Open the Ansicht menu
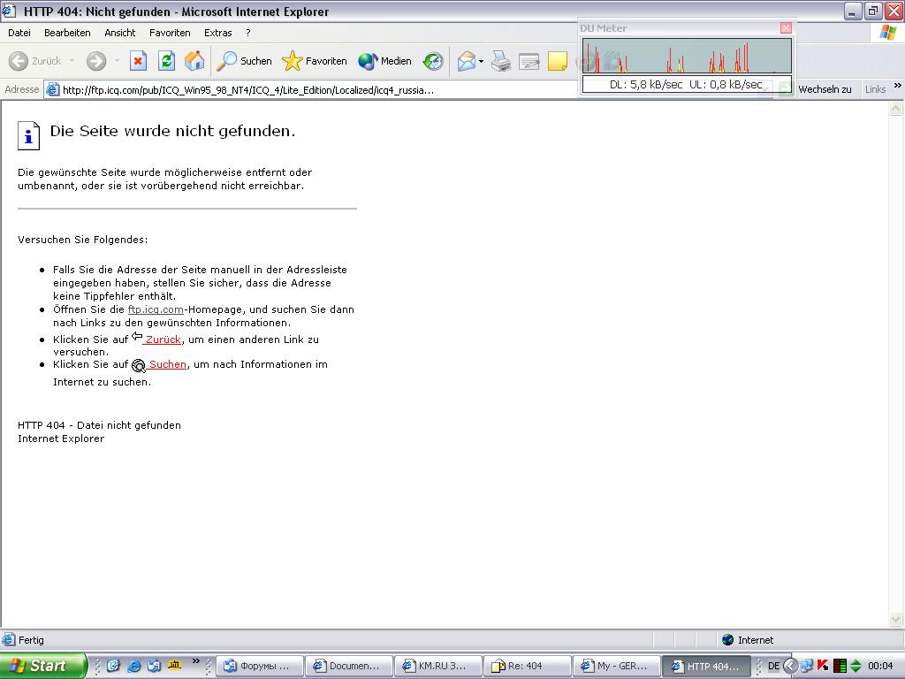 pyautogui.click(x=120, y=33)
